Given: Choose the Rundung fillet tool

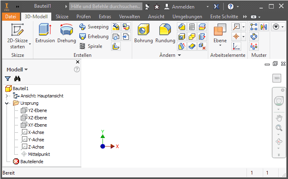Looking at the screenshot, I should coord(165,33).
